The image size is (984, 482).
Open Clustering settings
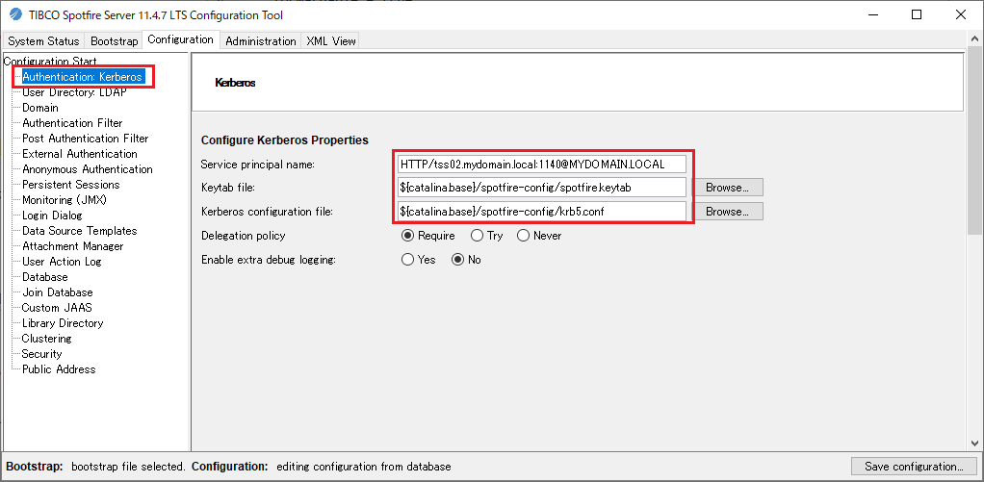coord(46,339)
